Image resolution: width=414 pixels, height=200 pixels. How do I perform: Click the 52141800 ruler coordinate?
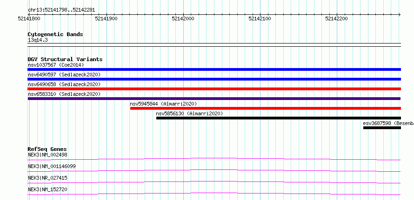point(29,19)
